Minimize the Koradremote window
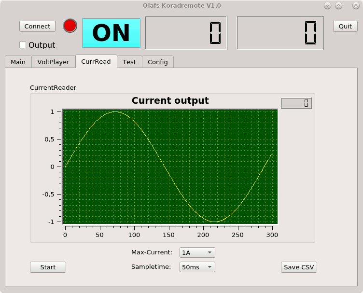Screen dimensions: 363x293 tap(327, 6)
